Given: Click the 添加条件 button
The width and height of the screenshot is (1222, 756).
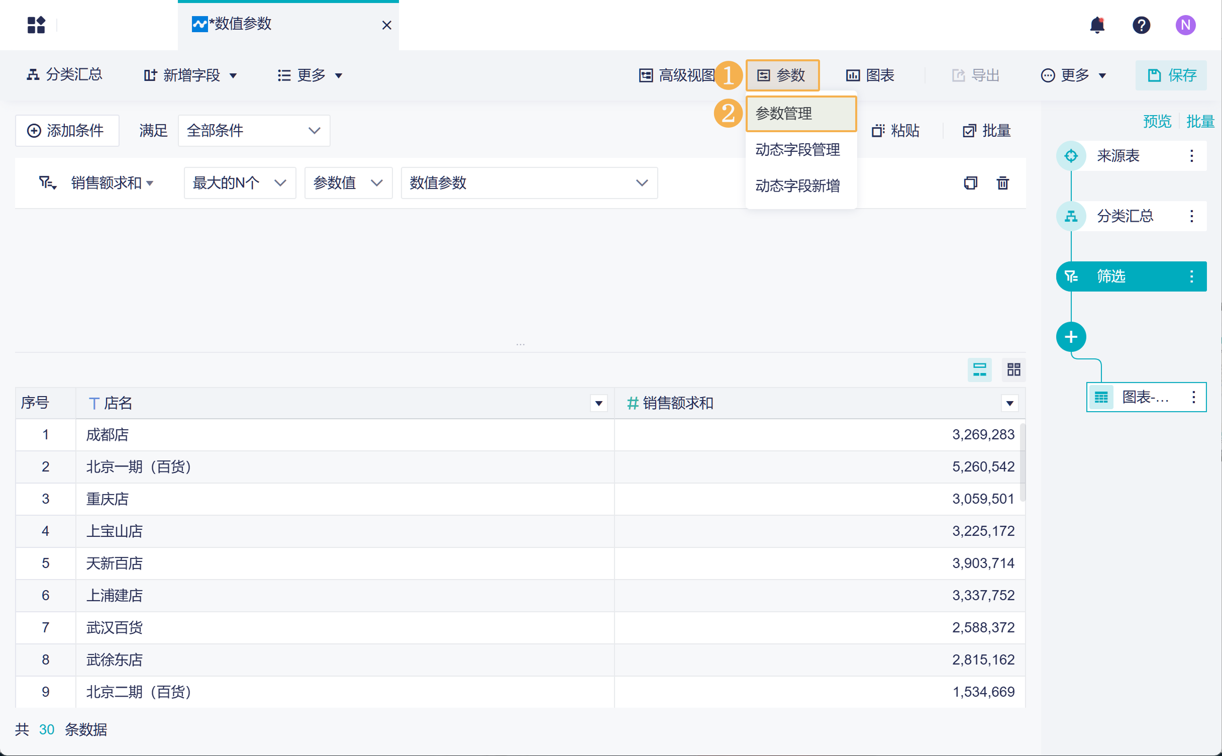Looking at the screenshot, I should coord(67,131).
